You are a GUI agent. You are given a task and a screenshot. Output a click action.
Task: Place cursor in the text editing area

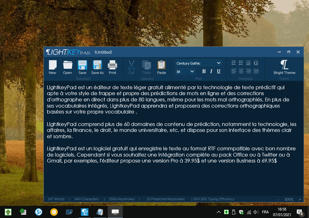pyautogui.click(x=173, y=138)
